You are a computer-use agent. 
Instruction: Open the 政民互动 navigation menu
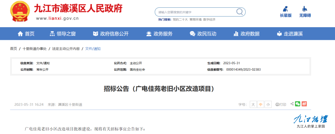[203, 34]
